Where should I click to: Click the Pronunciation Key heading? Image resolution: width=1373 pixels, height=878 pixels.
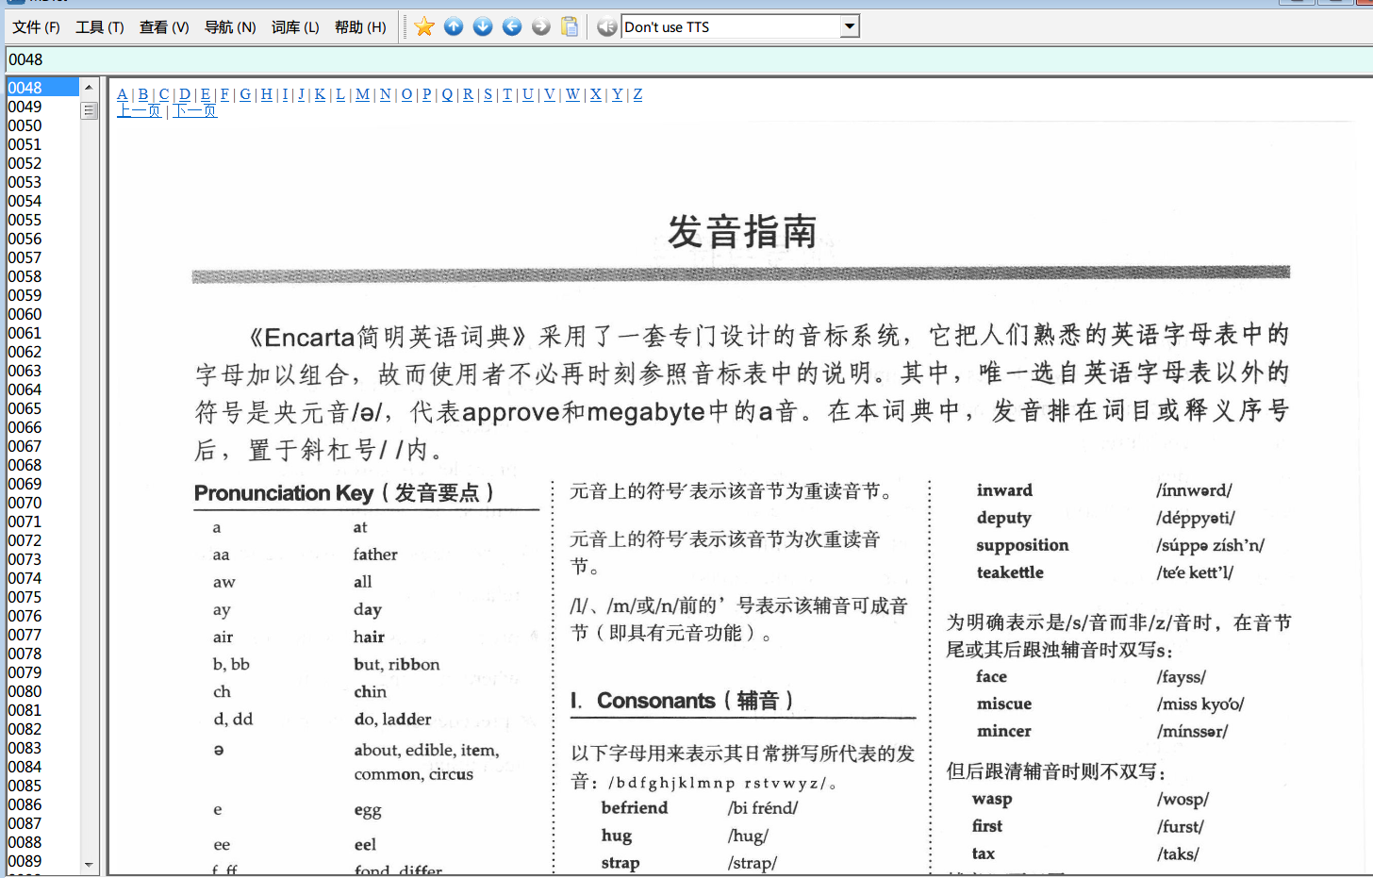tap(344, 492)
